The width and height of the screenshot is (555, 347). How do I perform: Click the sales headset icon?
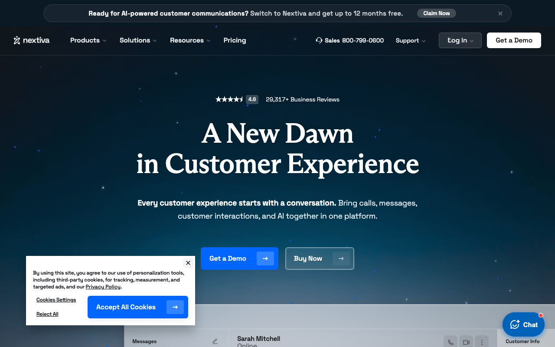tap(319, 40)
